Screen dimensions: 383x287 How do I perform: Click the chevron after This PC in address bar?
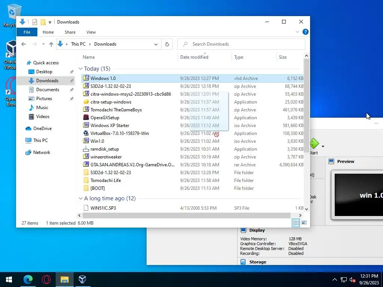(x=90, y=44)
